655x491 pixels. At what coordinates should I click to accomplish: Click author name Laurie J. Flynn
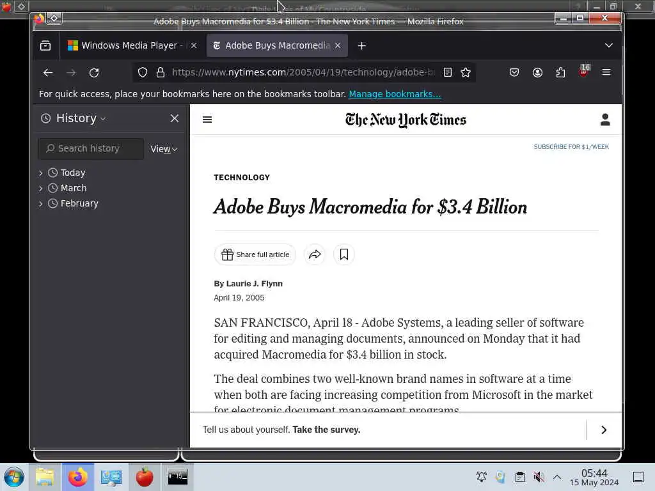(x=255, y=284)
